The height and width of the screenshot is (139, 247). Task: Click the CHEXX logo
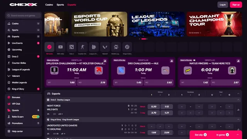point(23,5)
